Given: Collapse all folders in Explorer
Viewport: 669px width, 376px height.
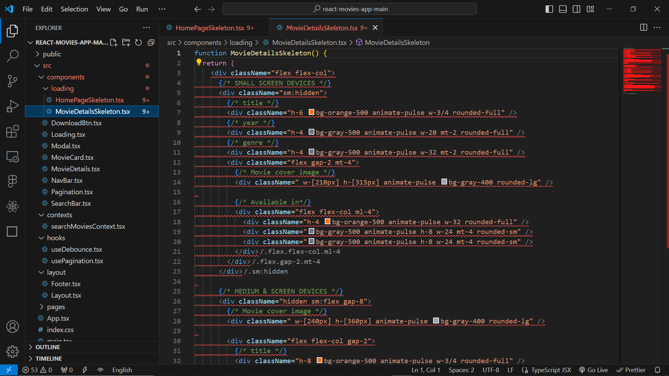Looking at the screenshot, I should [151, 42].
